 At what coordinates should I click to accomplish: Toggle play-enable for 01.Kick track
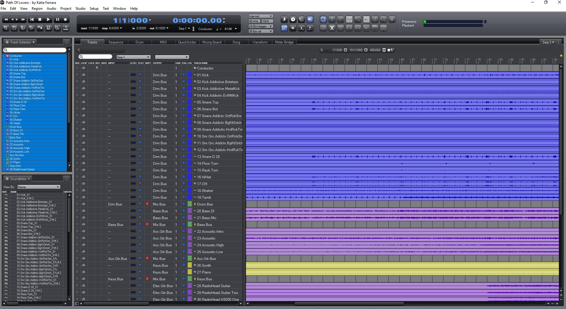[x=140, y=75]
